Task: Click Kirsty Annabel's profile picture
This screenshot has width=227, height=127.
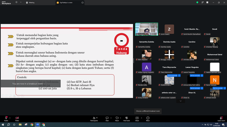Action: (x=146, y=92)
